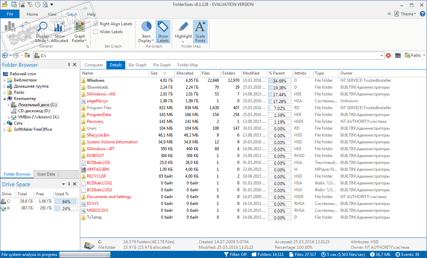
Task: Switch to the Home ribbon tab
Action: pyautogui.click(x=32, y=14)
